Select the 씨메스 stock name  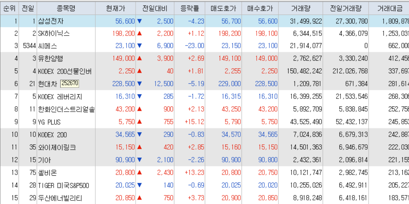click(x=47, y=46)
